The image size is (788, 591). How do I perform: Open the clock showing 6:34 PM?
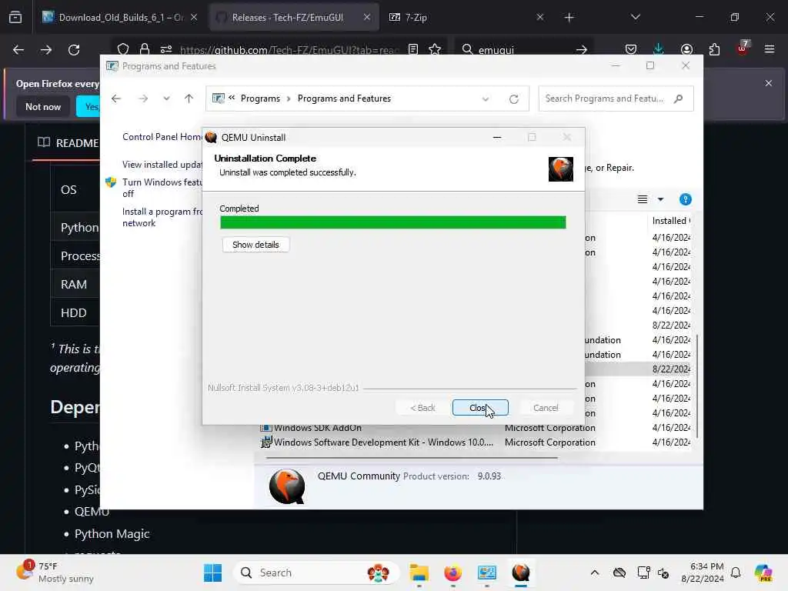(x=703, y=573)
